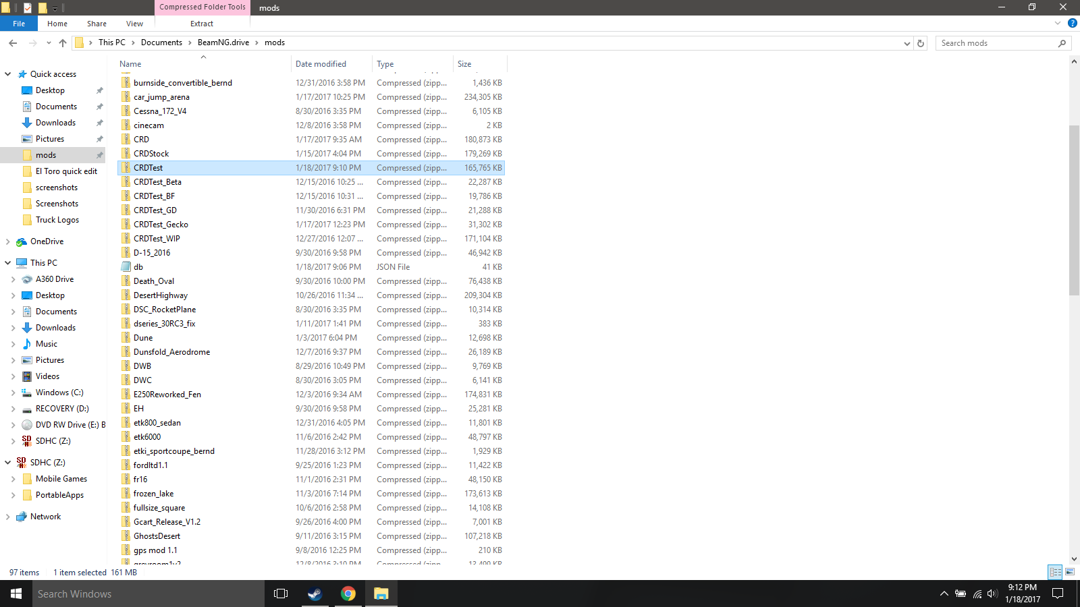
Task: Open the Truck Logos sidebar folder
Action: pyautogui.click(x=57, y=220)
